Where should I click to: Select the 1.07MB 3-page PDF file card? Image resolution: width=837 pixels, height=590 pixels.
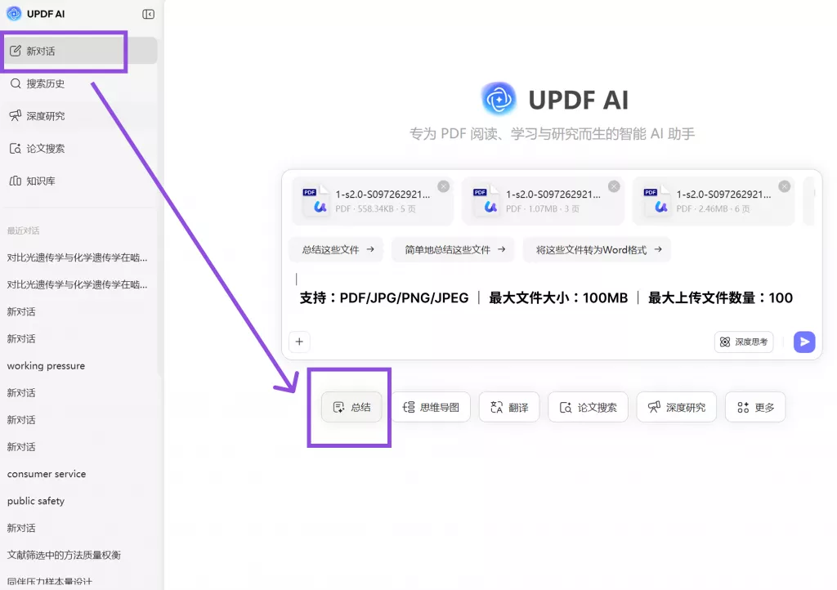[543, 201]
